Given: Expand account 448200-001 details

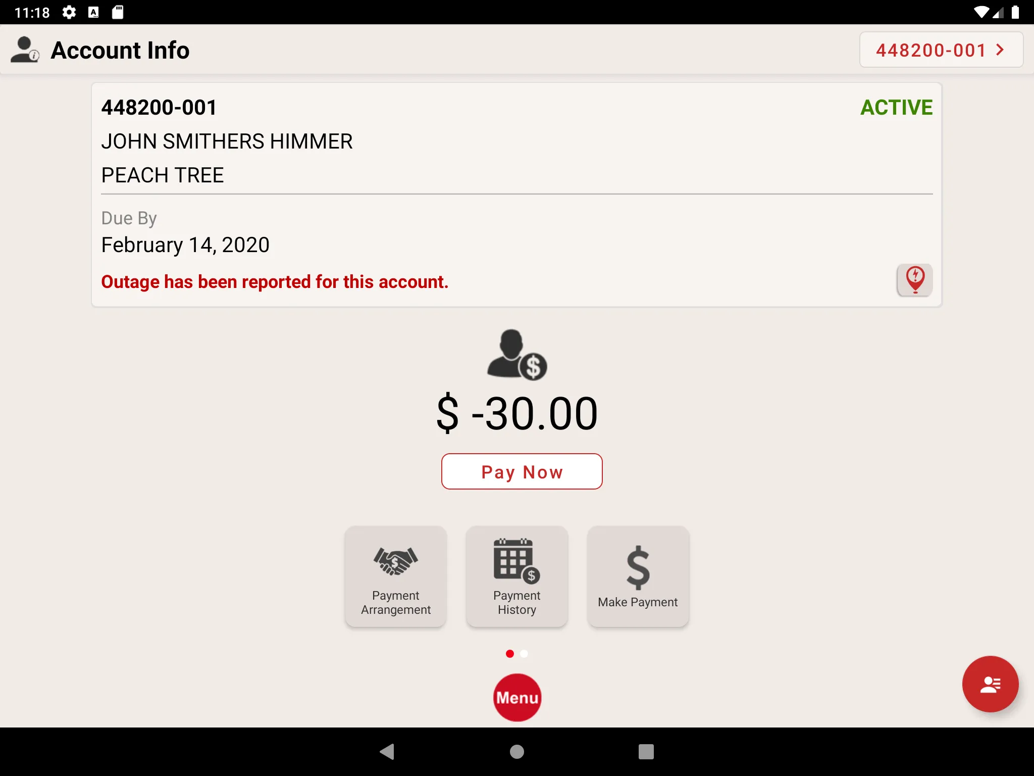Looking at the screenshot, I should pos(941,50).
